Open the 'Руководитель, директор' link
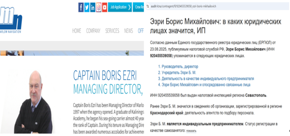The height and width of the screenshot is (136, 290). click(x=180, y=67)
